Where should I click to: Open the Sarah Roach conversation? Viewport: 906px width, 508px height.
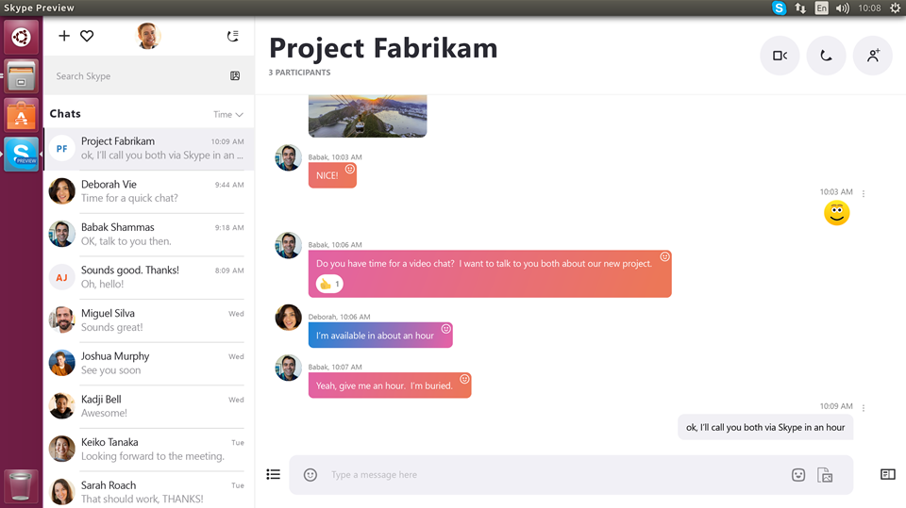click(x=149, y=492)
